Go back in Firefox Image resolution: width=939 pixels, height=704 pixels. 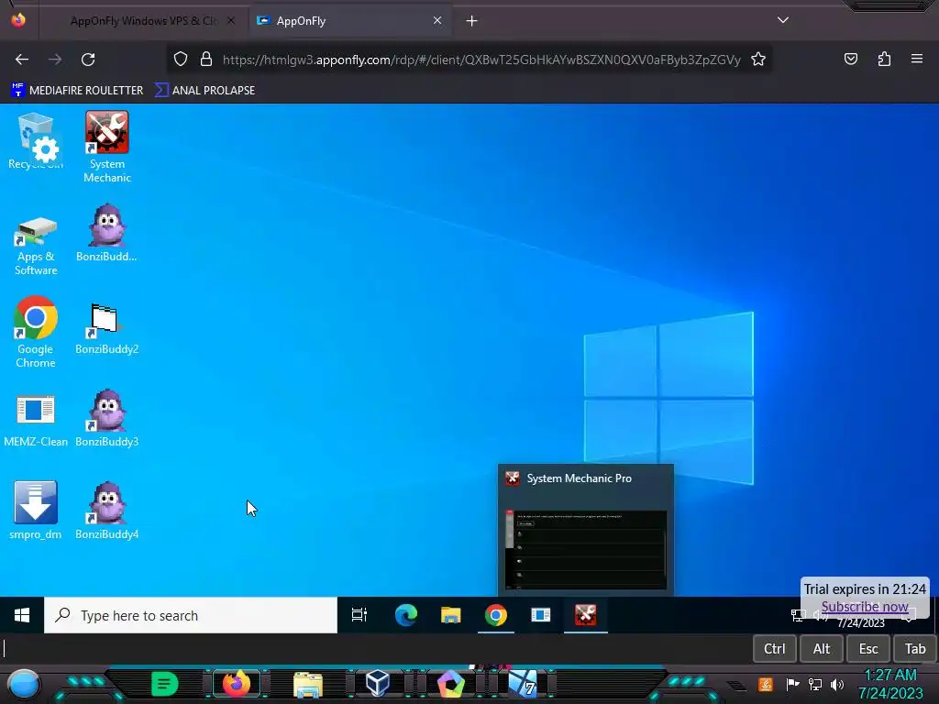[22, 60]
